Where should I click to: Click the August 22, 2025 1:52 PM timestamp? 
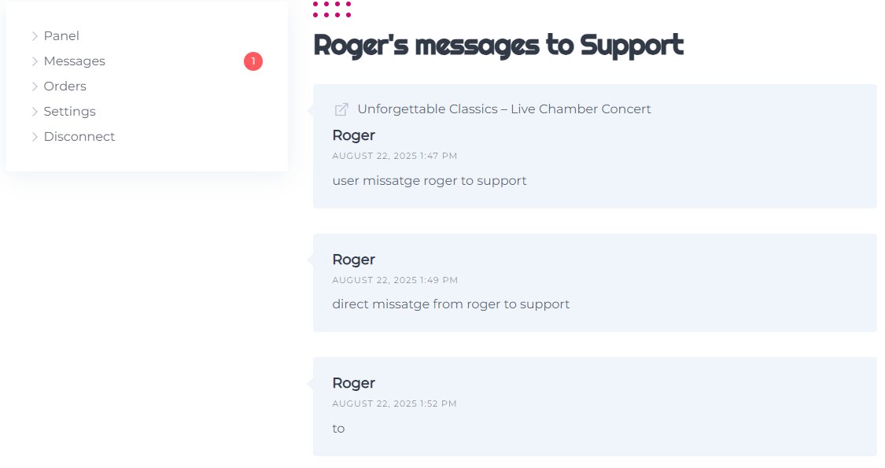coord(394,404)
